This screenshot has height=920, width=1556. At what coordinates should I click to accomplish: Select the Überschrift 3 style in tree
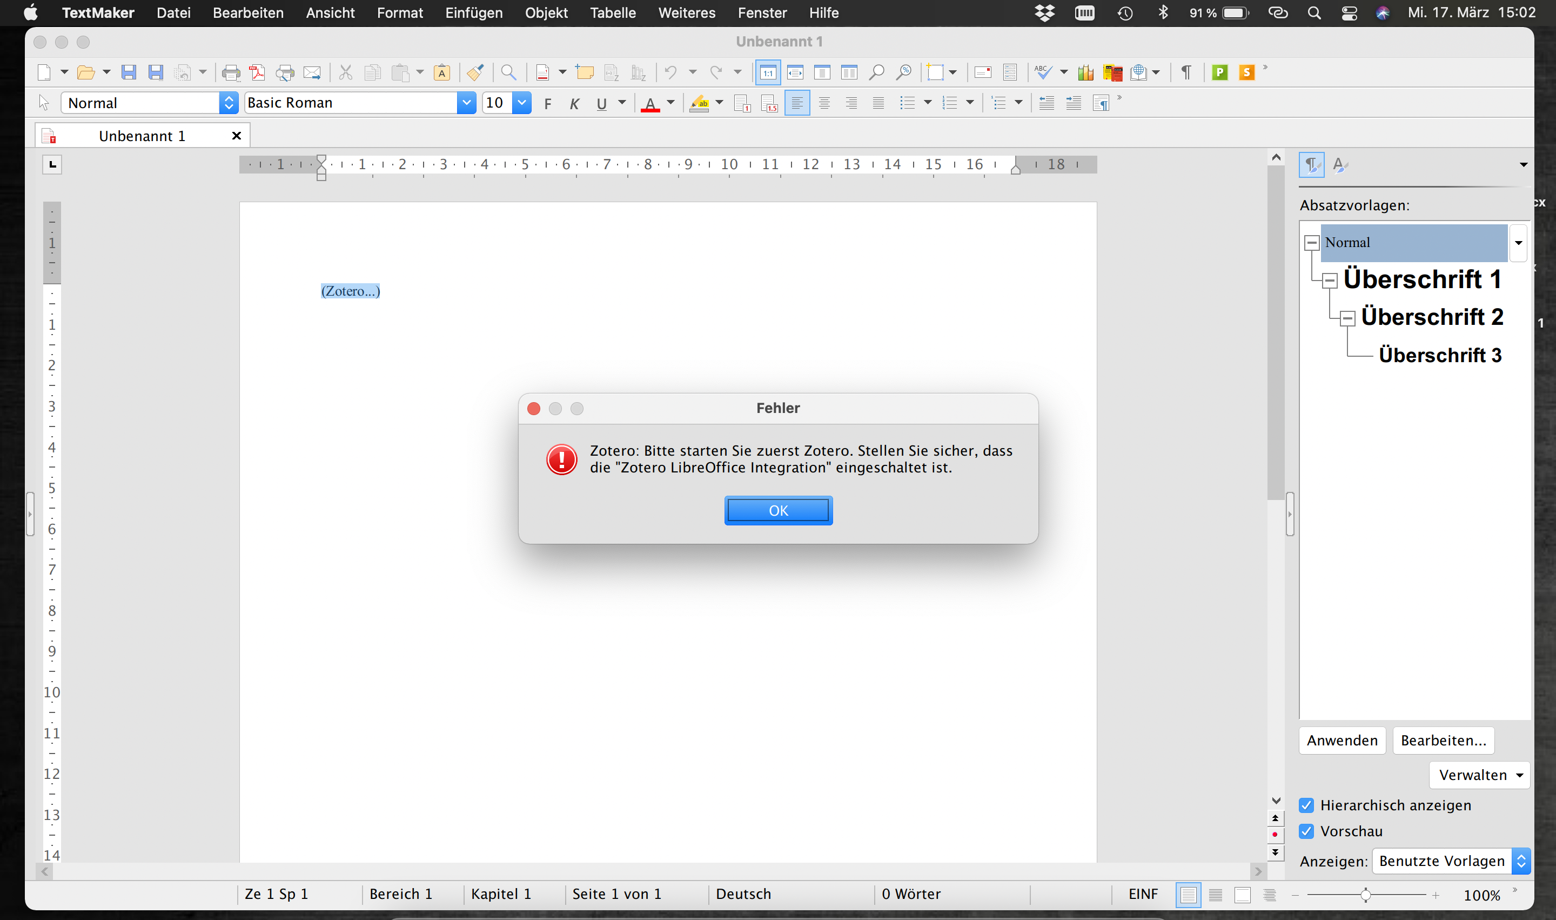pyautogui.click(x=1440, y=355)
